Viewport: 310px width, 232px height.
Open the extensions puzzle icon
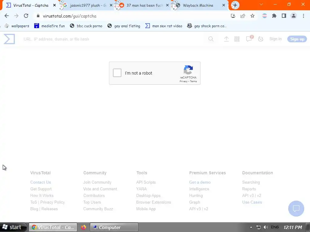click(274, 16)
